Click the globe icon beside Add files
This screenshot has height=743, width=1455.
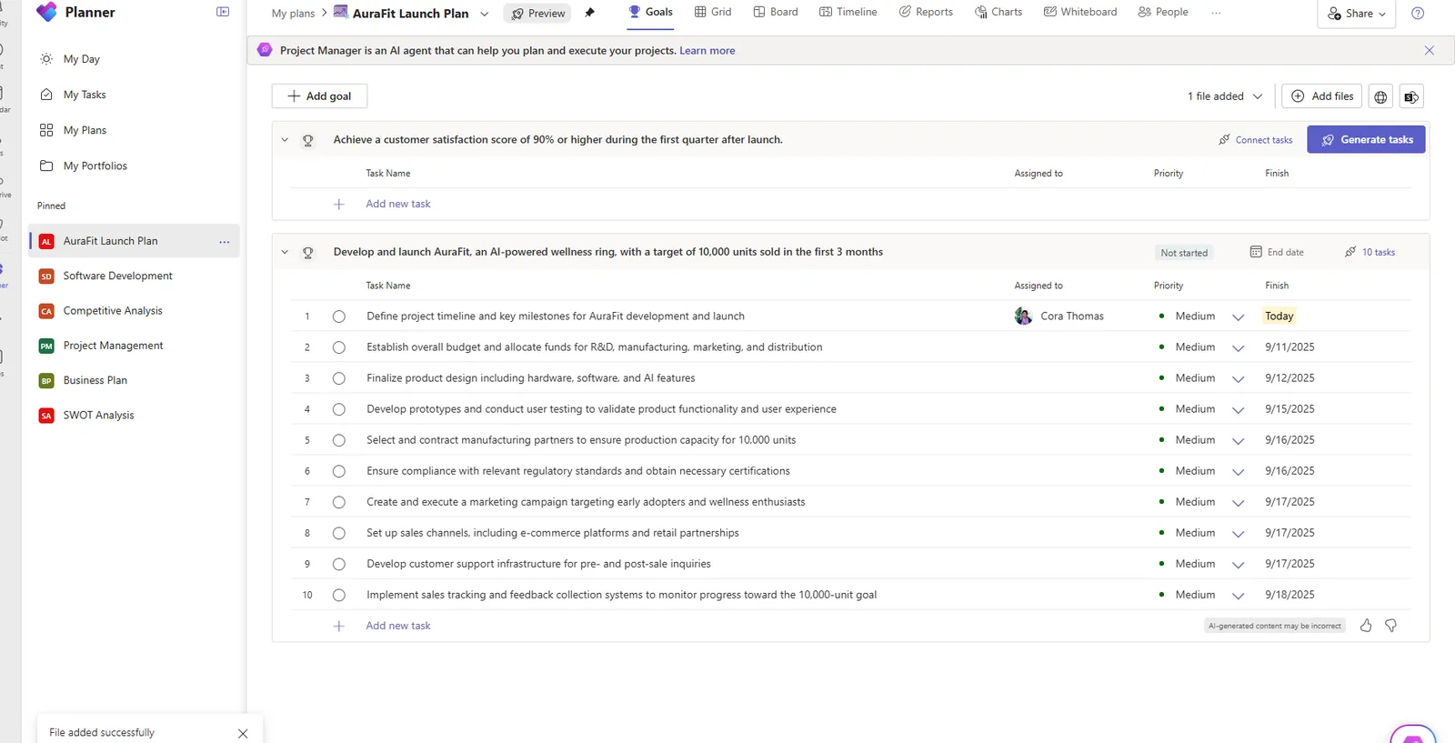tap(1380, 96)
